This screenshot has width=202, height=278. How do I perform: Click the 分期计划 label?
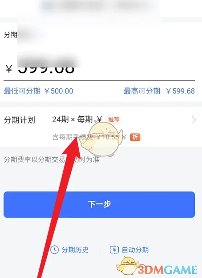(20, 120)
